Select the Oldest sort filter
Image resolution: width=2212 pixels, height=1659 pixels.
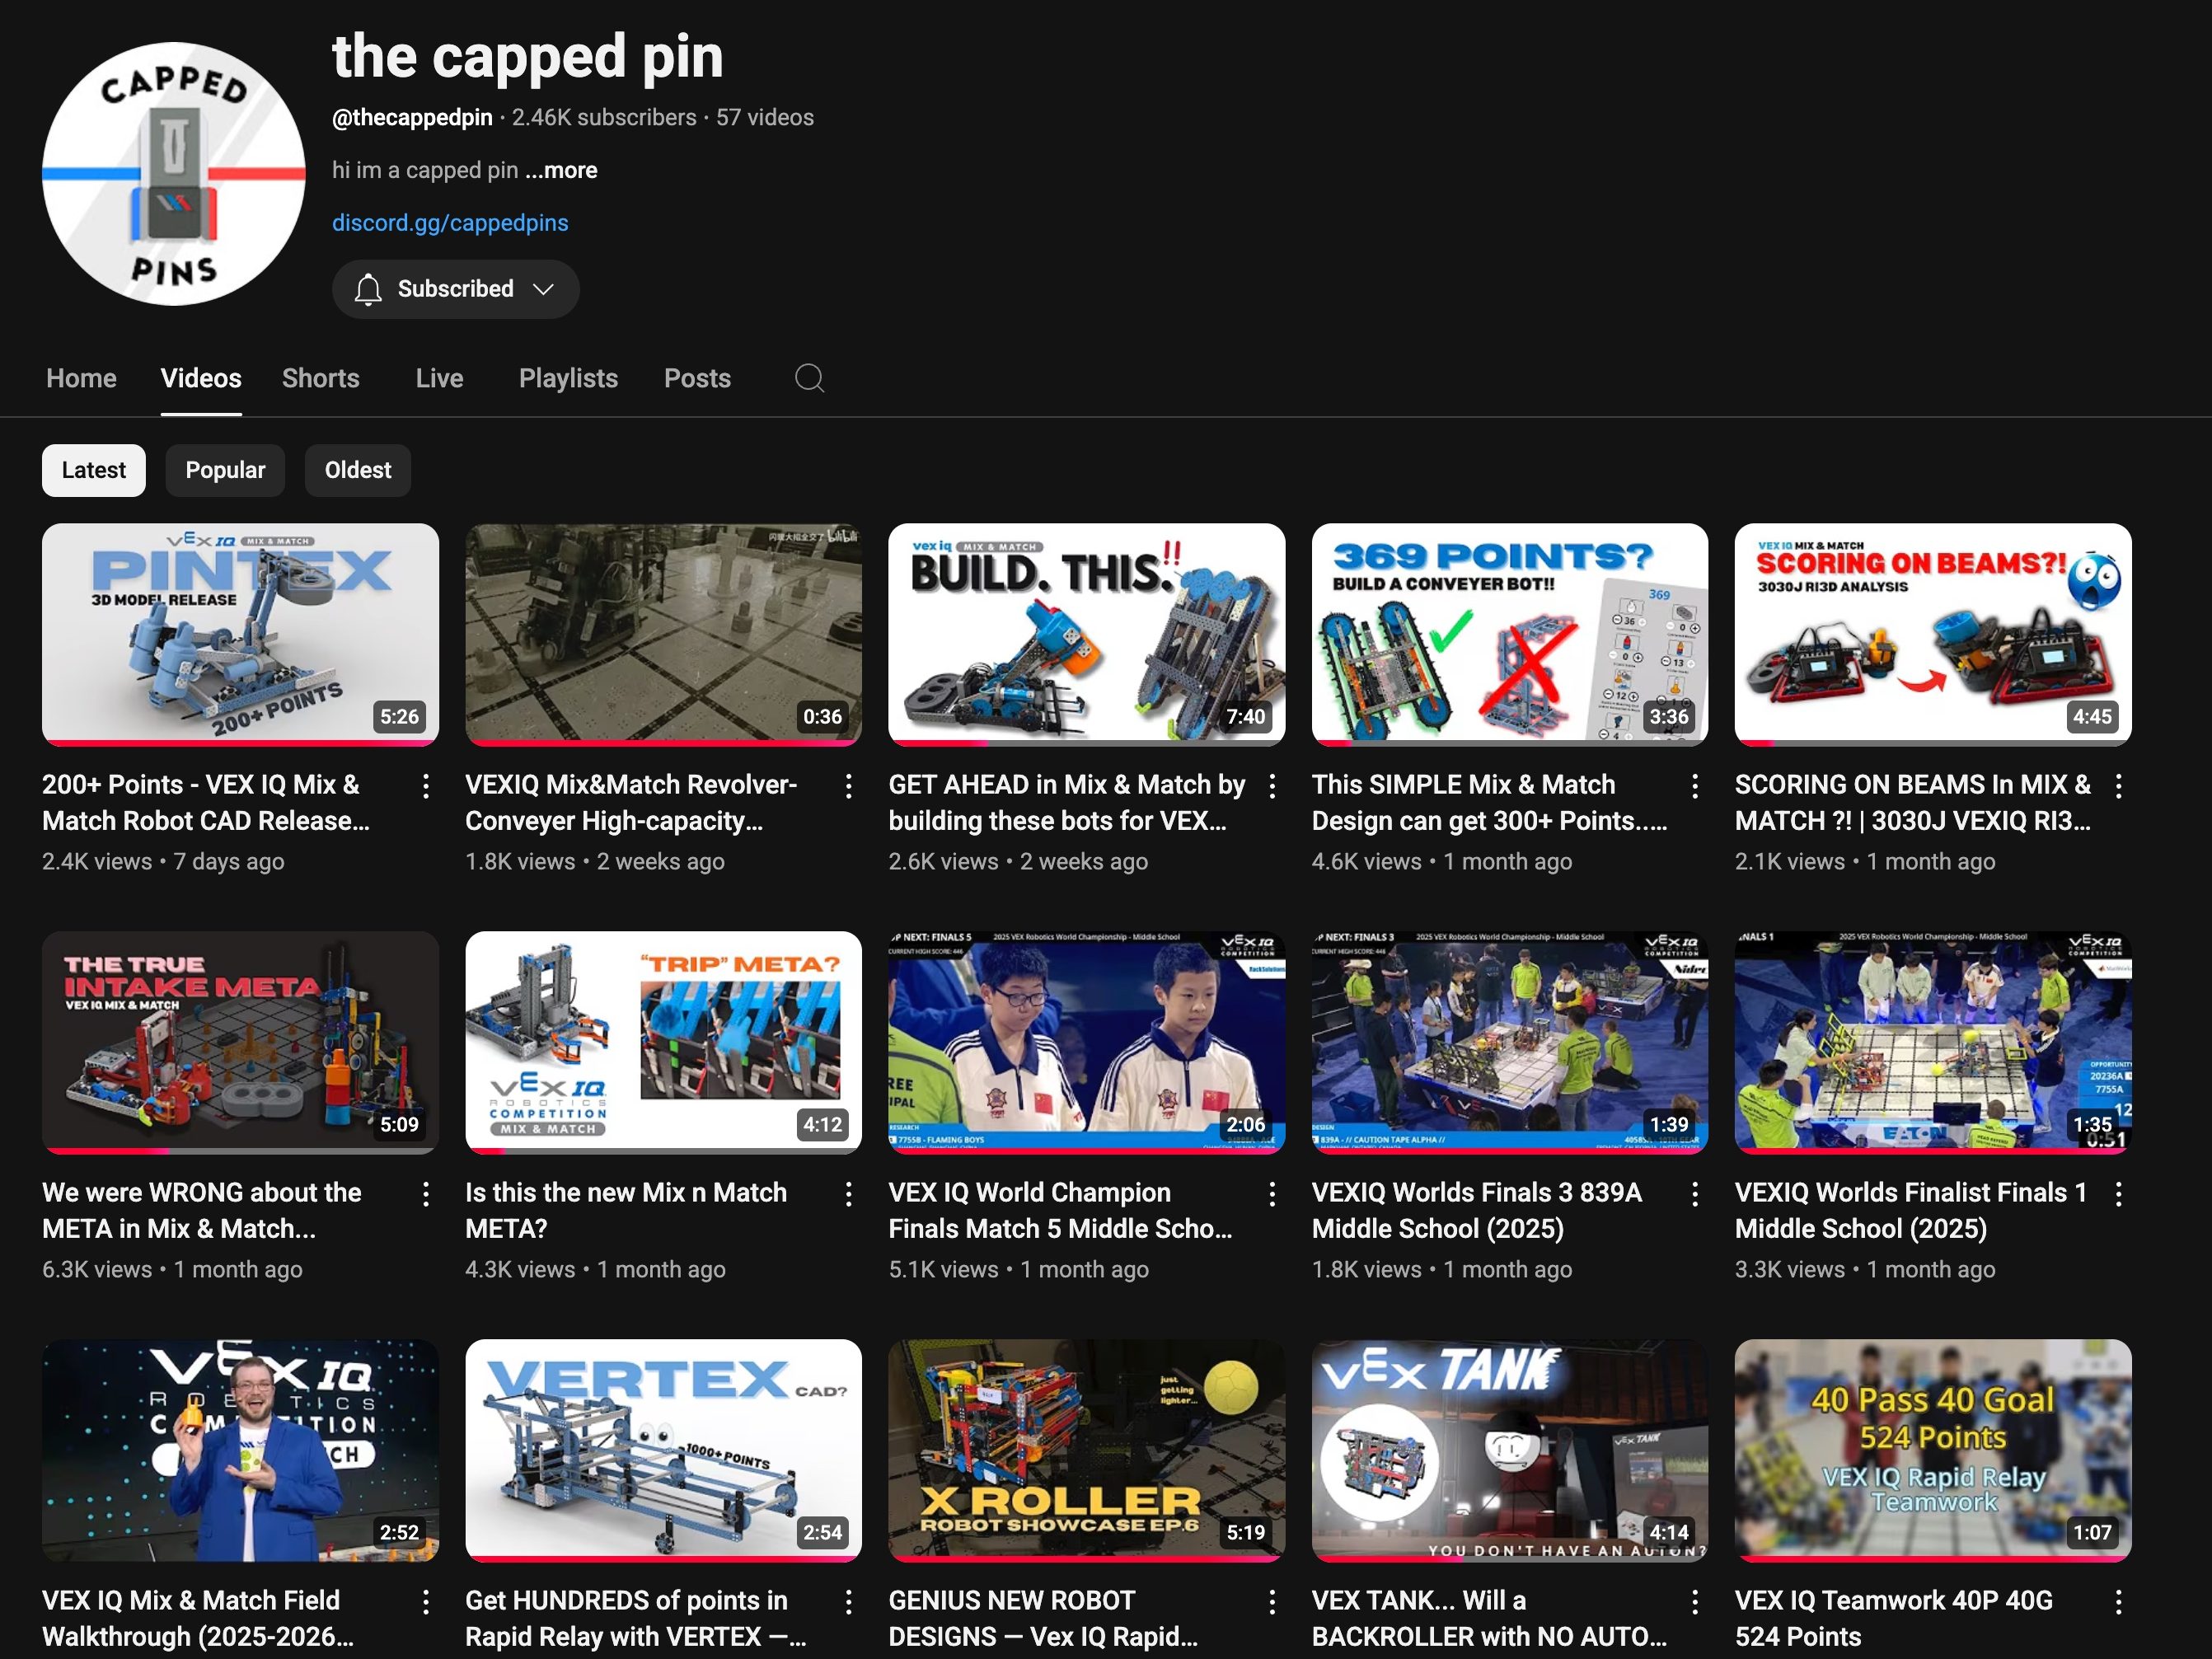[x=358, y=470]
